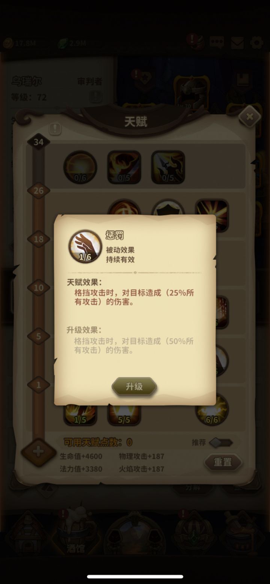The image size is (270, 584).
Task: Tap the 惩罚 hand talent icon
Action: 85,246
